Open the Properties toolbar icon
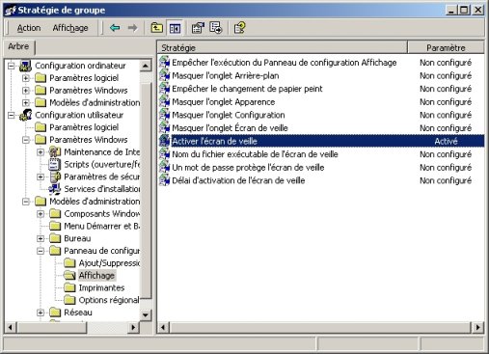The width and height of the screenshot is (489, 354). (198, 28)
